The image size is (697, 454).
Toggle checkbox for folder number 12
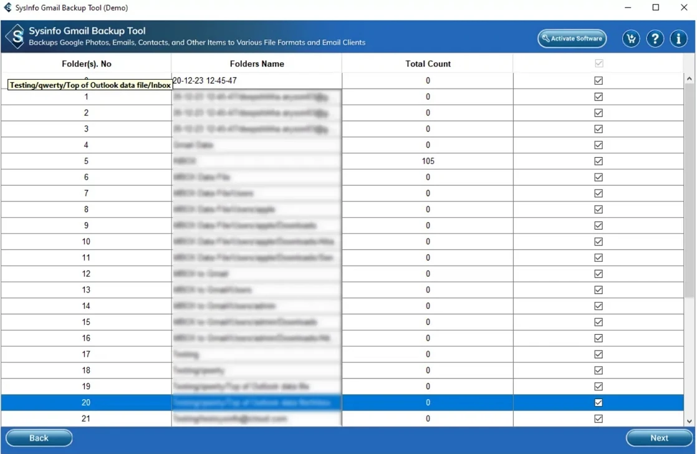598,274
